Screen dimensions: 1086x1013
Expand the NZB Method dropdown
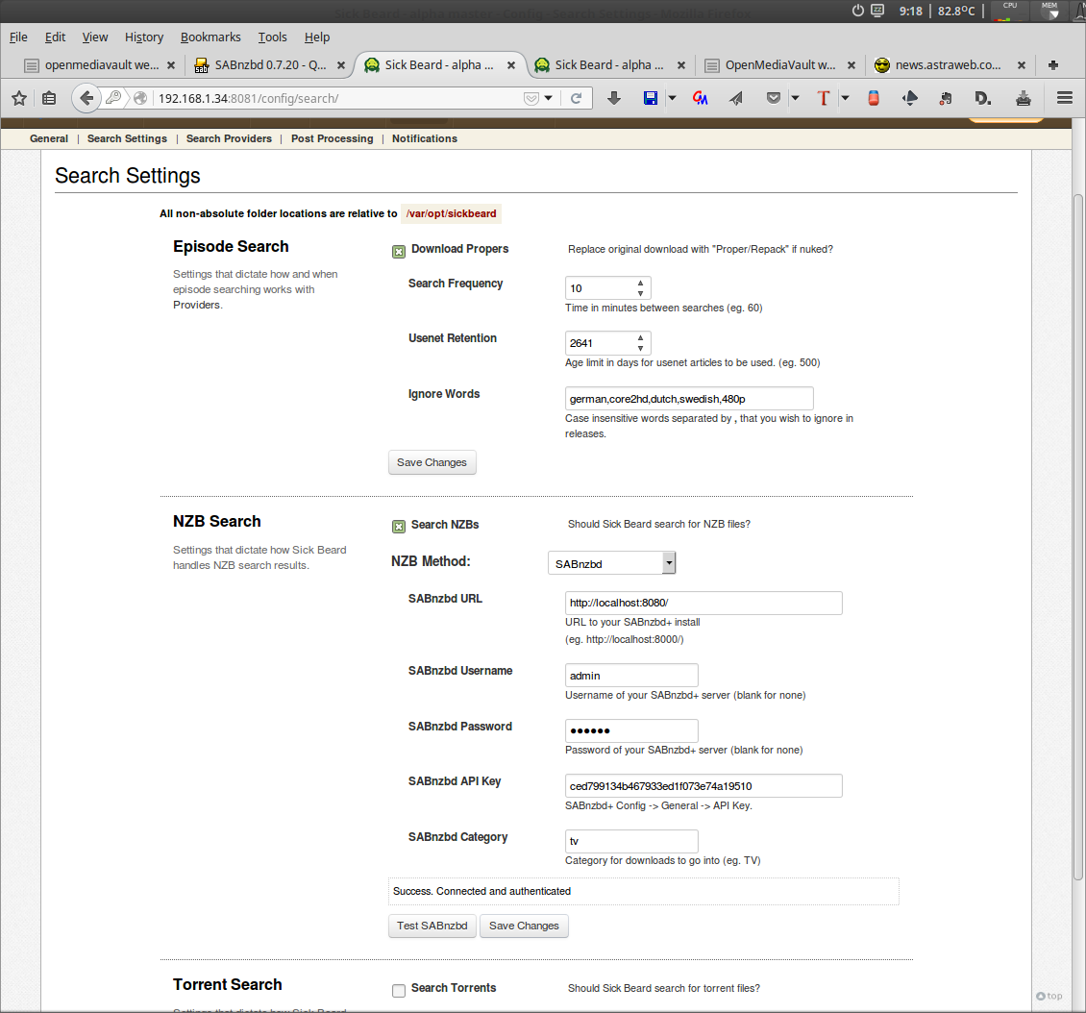tap(612, 564)
